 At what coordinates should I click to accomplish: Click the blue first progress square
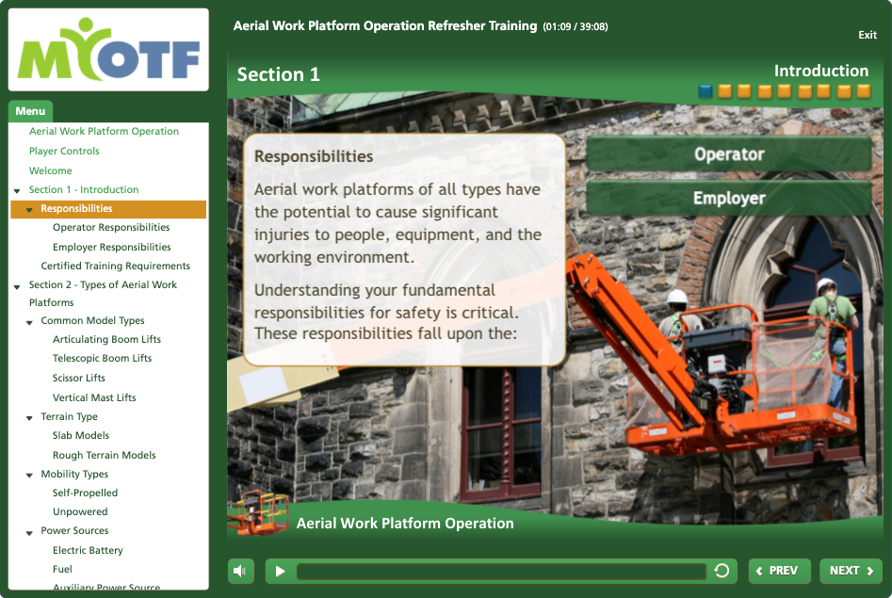coord(705,91)
